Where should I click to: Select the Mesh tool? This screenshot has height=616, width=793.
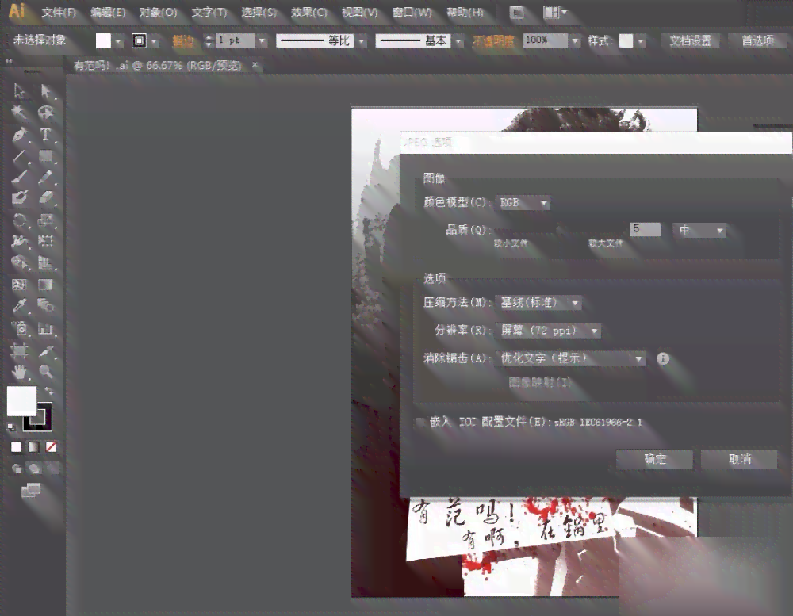pyautogui.click(x=19, y=285)
